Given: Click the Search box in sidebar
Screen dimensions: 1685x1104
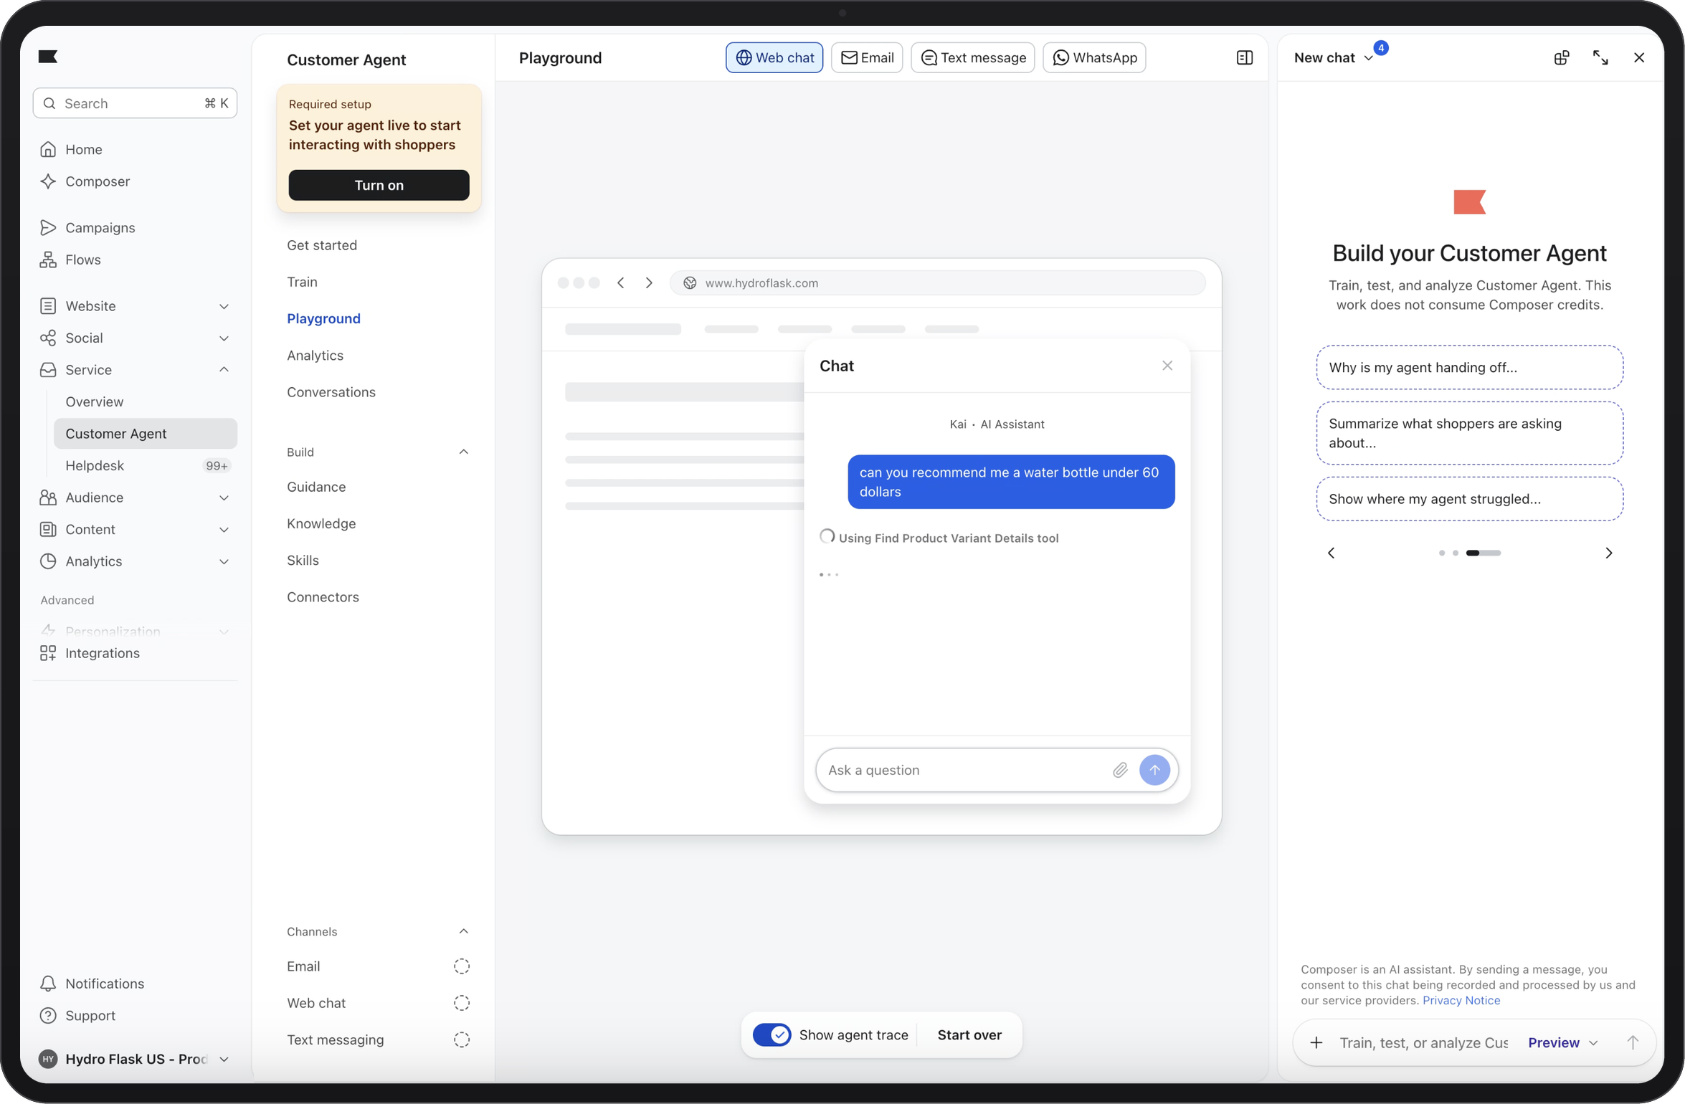Looking at the screenshot, I should 135,103.
